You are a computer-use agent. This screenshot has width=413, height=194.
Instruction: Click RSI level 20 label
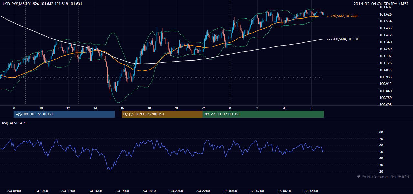(381, 171)
